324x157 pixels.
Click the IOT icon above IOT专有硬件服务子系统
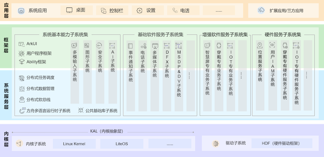296,45
